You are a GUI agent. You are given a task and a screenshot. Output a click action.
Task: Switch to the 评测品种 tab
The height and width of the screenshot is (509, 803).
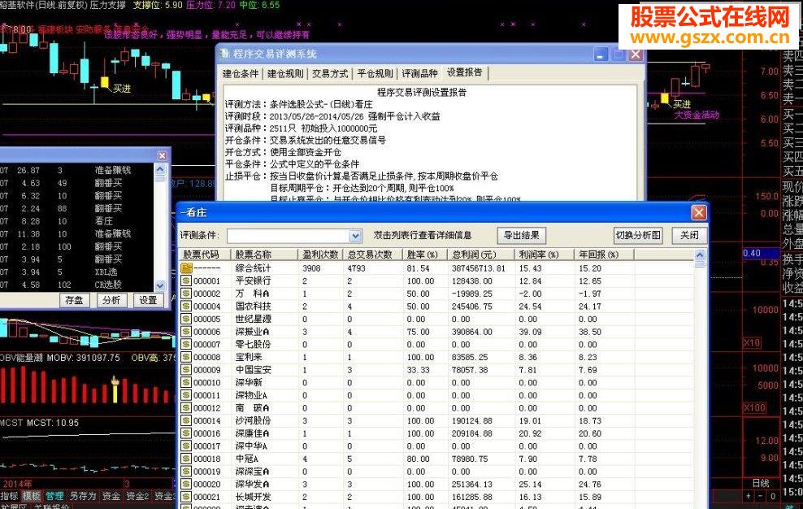coord(419,74)
